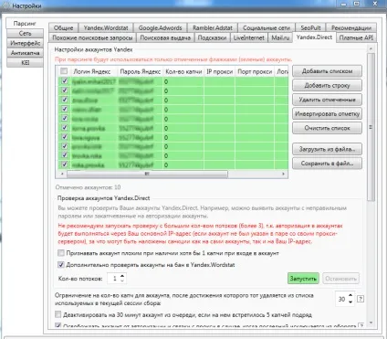Increase Кол-во потоков with up arrow
The image size is (387, 339).
(x=122, y=276)
